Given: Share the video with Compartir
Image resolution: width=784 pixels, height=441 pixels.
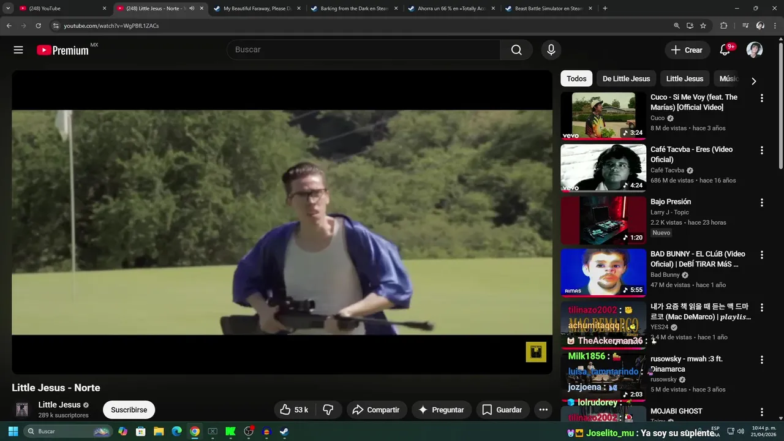Looking at the screenshot, I should click(376, 410).
